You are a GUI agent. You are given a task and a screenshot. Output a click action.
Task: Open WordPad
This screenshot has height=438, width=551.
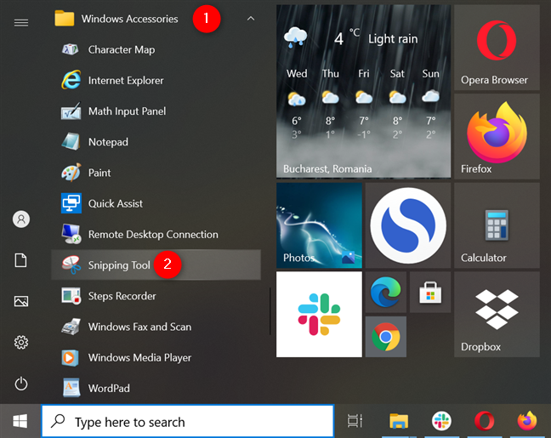coord(156,388)
